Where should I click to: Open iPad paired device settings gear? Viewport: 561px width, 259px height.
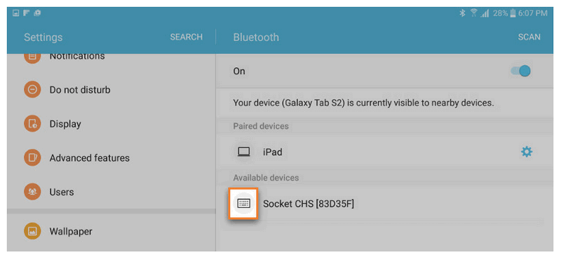click(527, 152)
